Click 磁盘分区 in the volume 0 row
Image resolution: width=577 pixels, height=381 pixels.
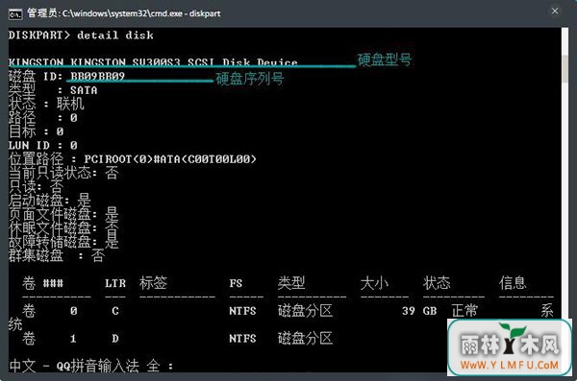click(306, 311)
